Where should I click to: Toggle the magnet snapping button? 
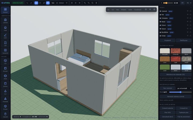(x=48, y=3)
